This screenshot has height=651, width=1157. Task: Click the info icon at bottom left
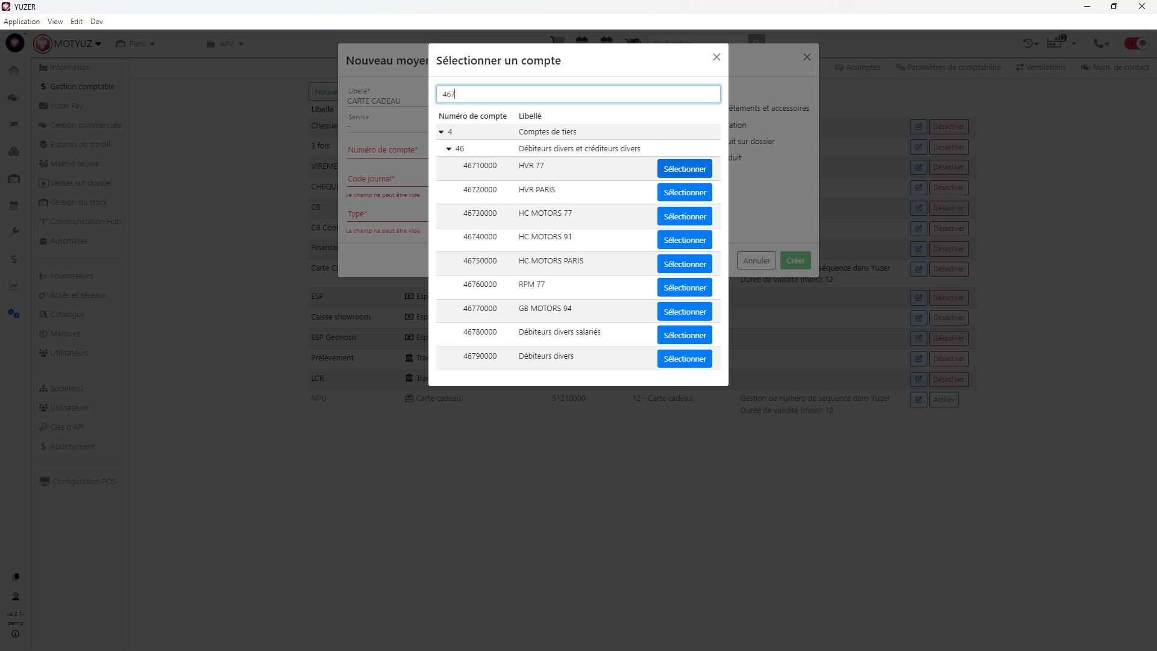(16, 634)
